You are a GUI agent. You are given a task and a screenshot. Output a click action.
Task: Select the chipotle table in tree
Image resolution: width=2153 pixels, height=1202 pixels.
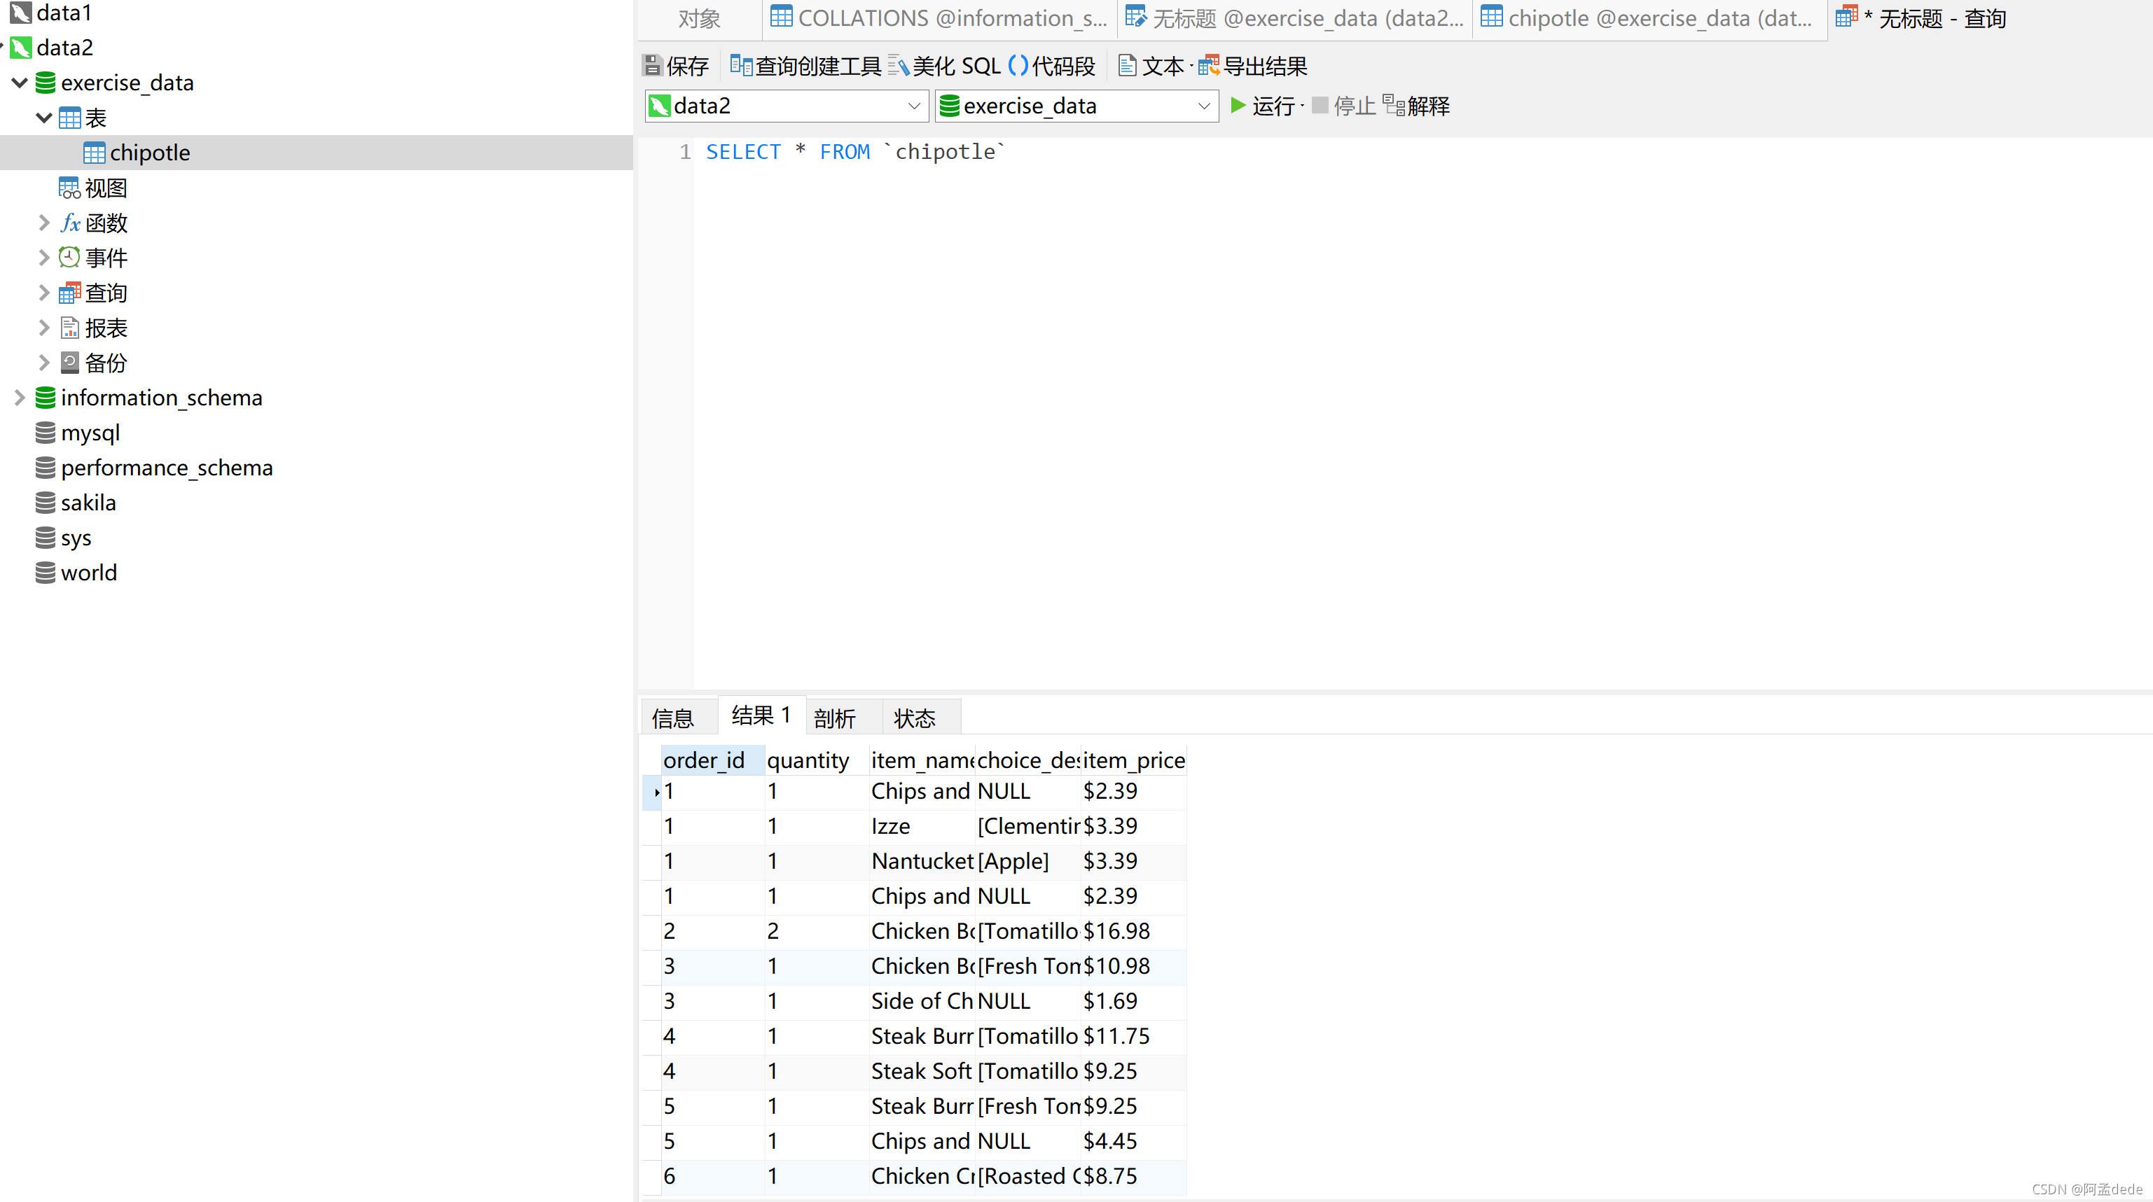pyautogui.click(x=150, y=153)
